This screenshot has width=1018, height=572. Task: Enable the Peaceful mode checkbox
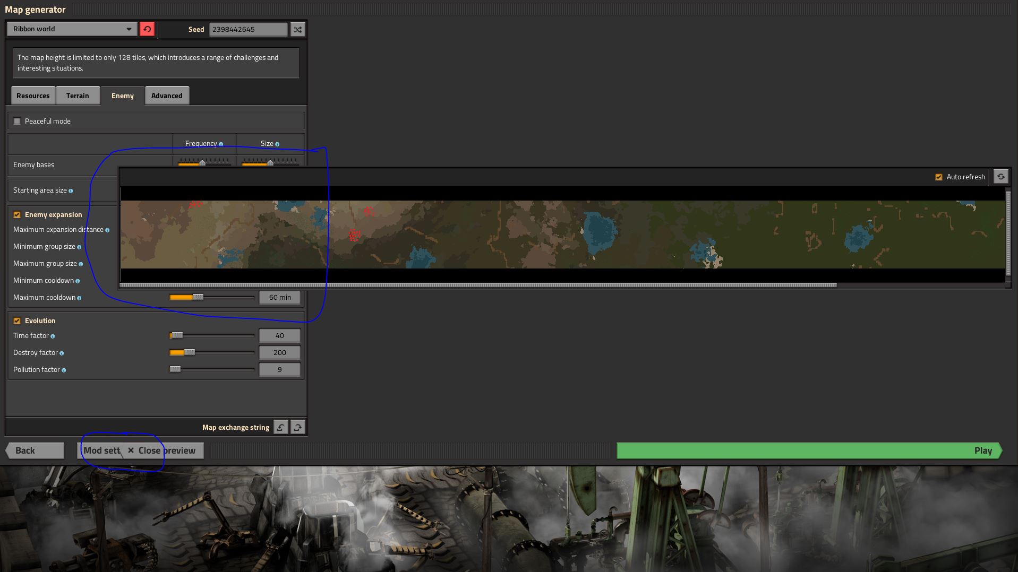point(17,122)
